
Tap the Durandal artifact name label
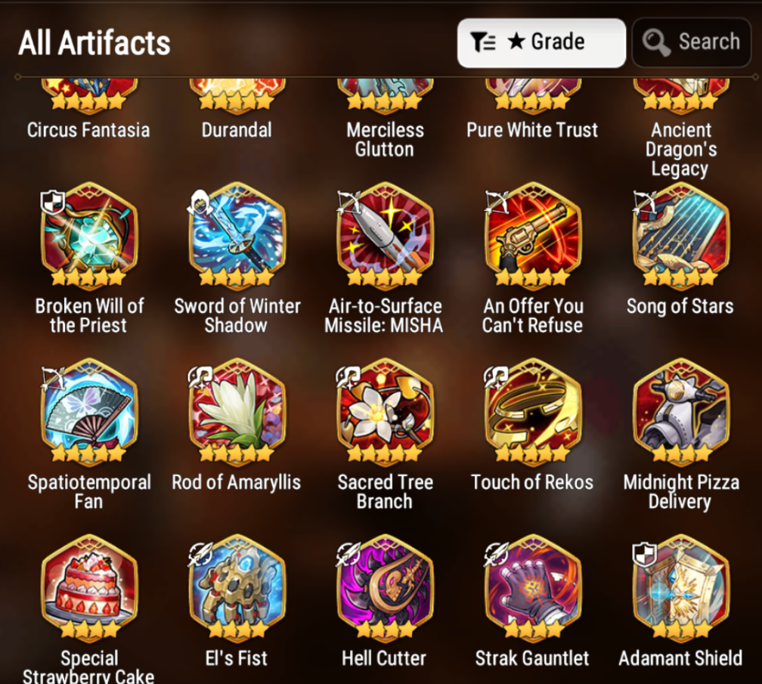click(237, 130)
